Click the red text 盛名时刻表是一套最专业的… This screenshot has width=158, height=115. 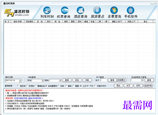[24, 90]
